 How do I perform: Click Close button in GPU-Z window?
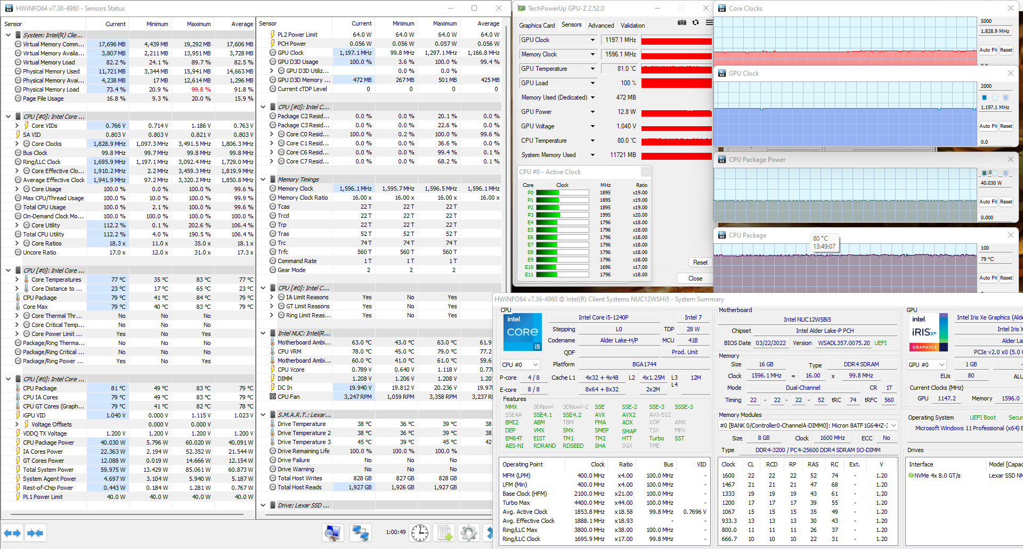695,278
